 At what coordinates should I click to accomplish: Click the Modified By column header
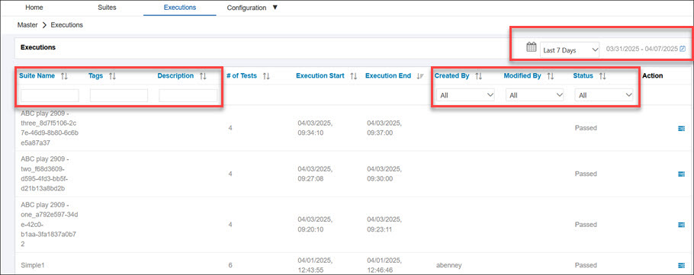pos(522,75)
